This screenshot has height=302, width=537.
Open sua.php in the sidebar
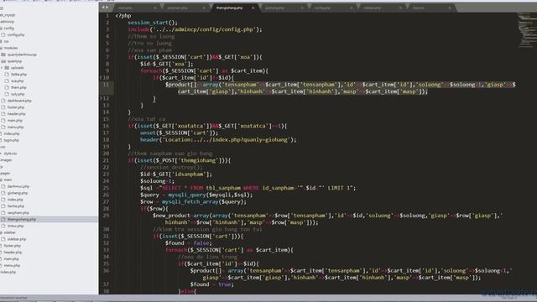tap(17, 81)
